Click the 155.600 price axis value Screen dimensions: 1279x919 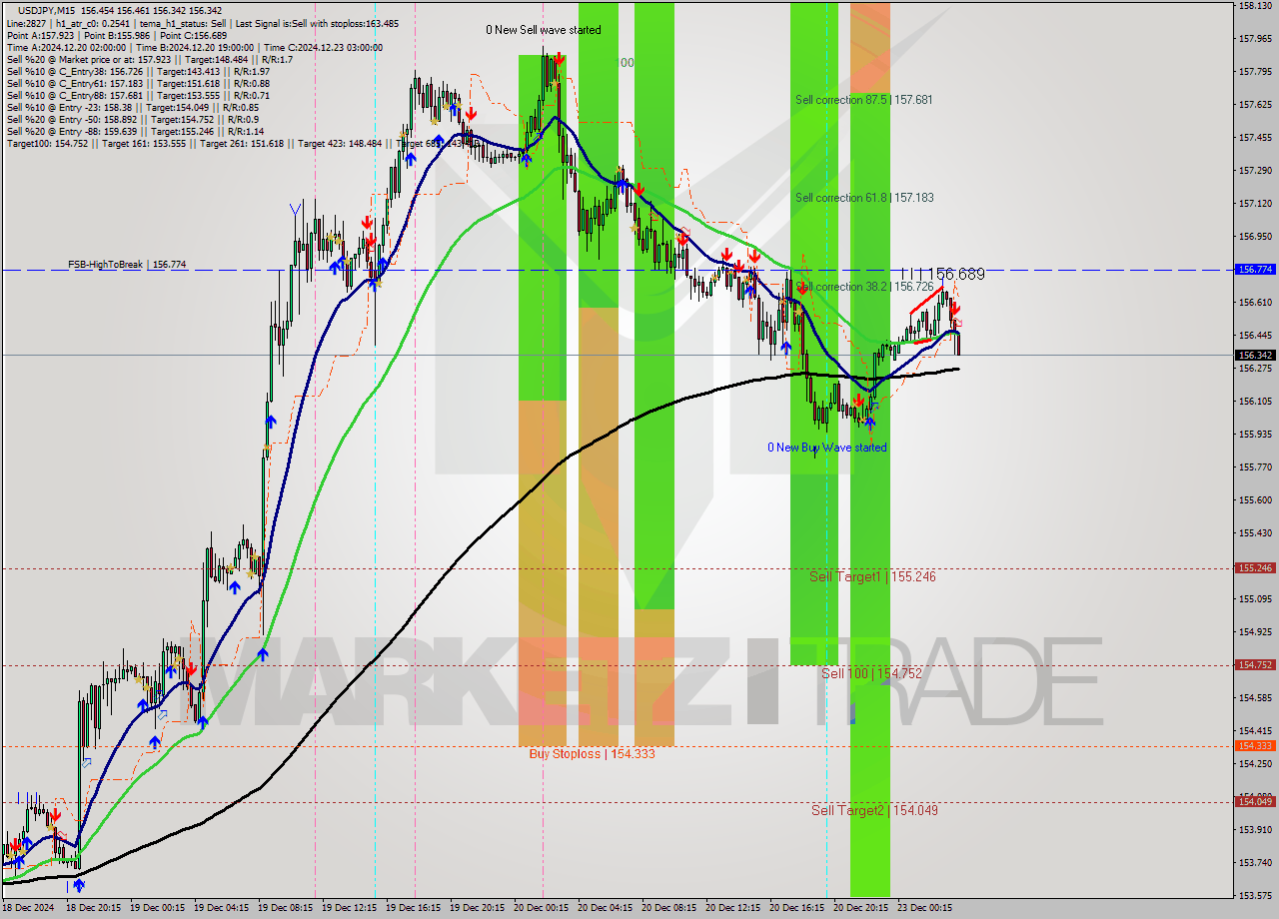pos(1255,500)
